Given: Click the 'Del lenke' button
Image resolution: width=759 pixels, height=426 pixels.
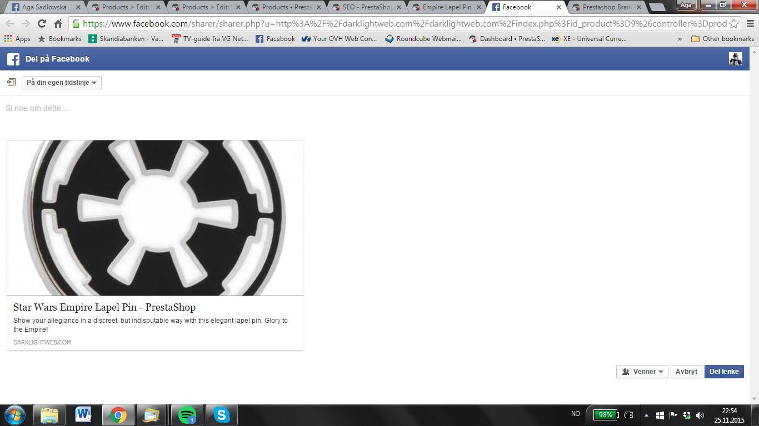Looking at the screenshot, I should click(x=724, y=372).
